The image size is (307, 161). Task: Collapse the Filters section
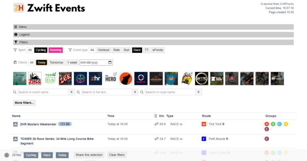point(153,42)
